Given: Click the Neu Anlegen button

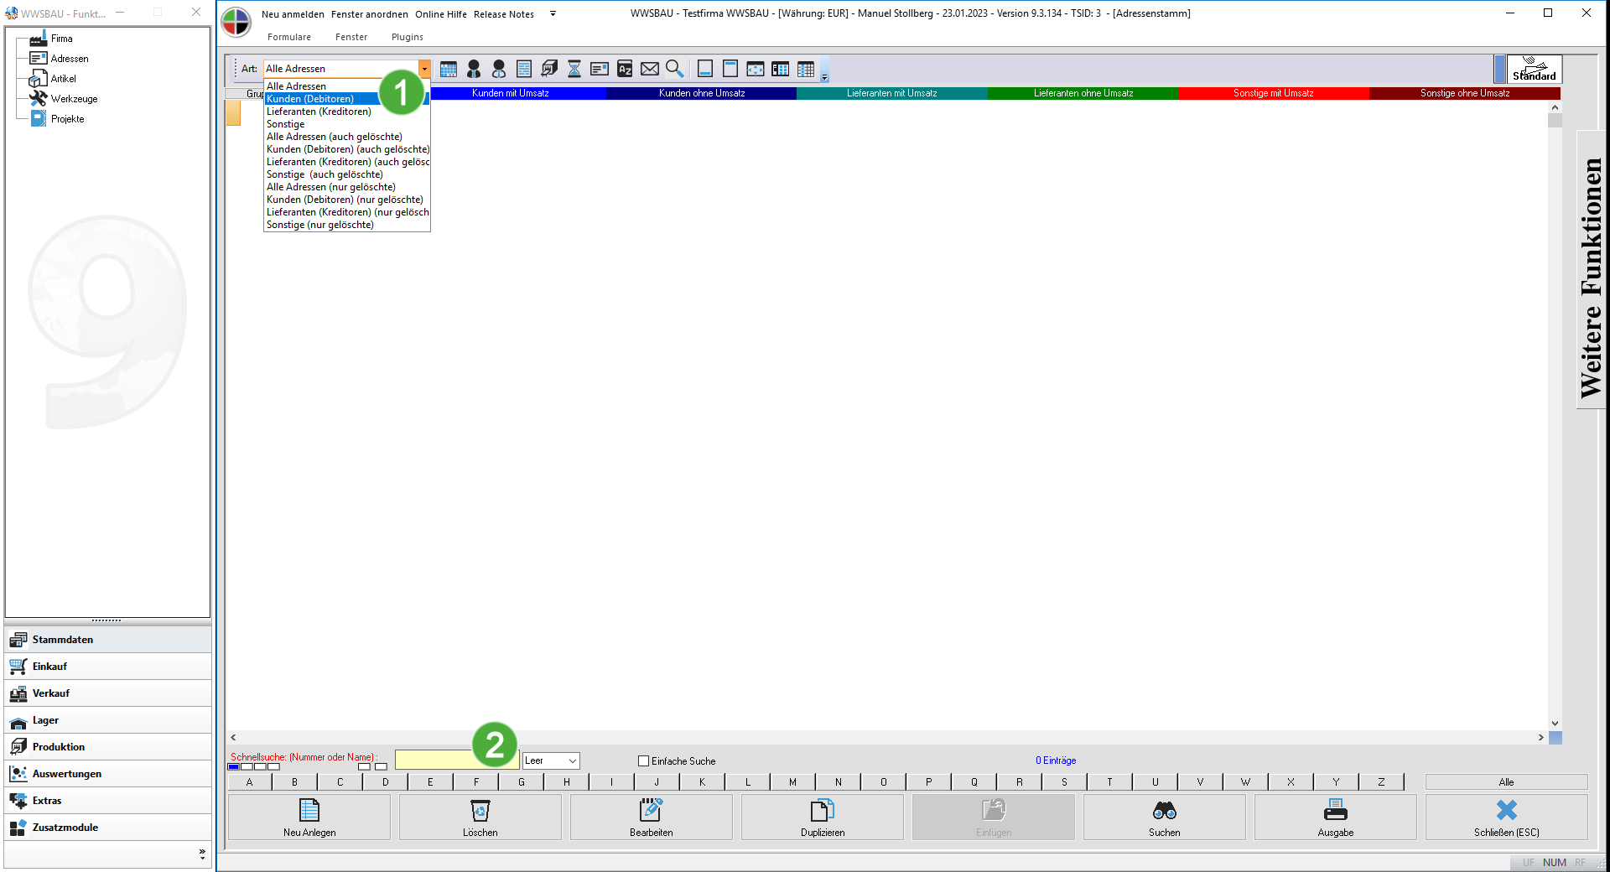Looking at the screenshot, I should (309, 817).
